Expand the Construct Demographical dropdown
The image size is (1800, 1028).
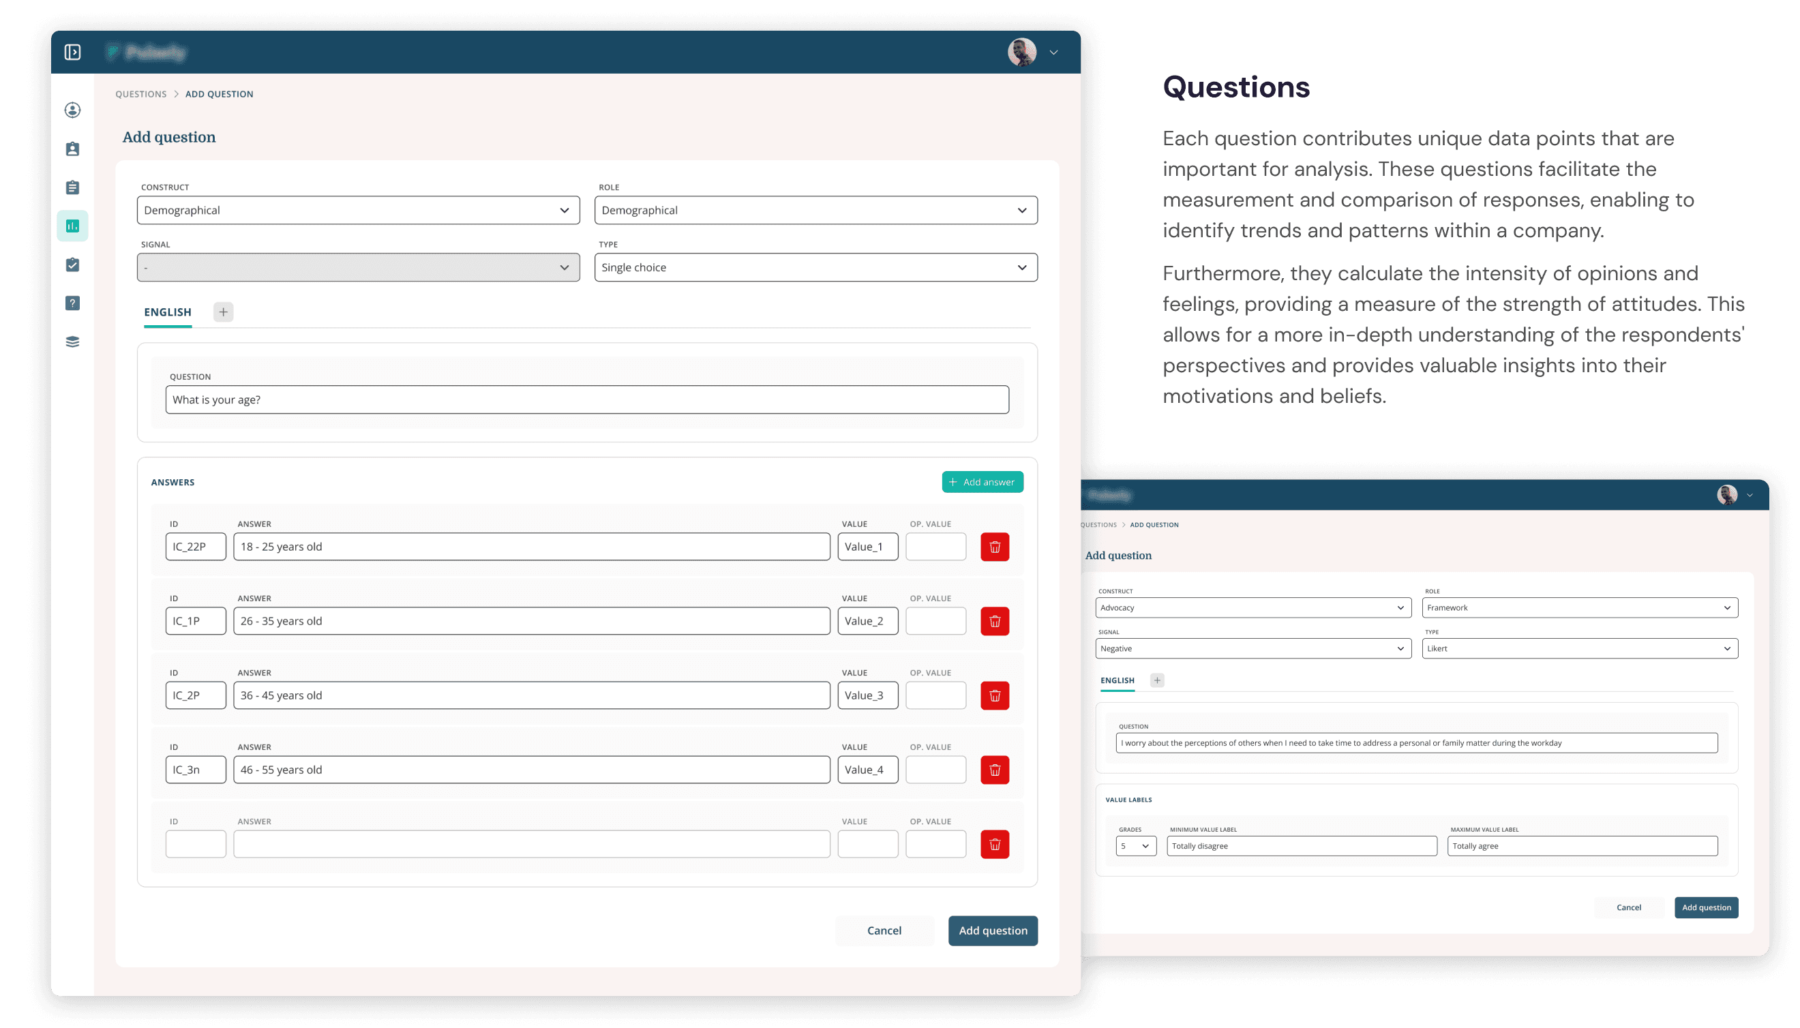[358, 211]
